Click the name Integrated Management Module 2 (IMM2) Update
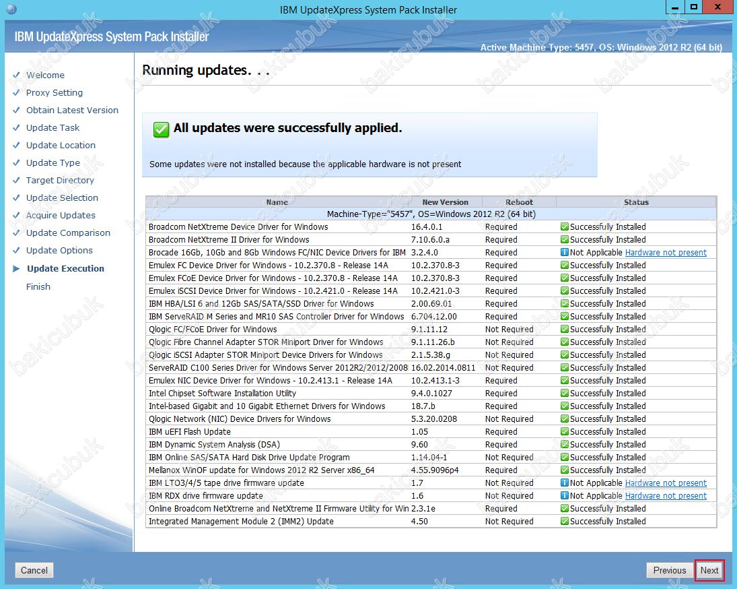Image resolution: width=737 pixels, height=589 pixels. click(x=241, y=521)
